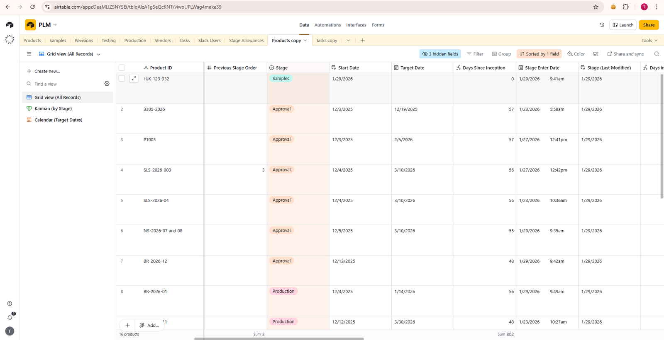Switch to Interfaces tab
Image resolution: width=664 pixels, height=340 pixels.
[356, 25]
